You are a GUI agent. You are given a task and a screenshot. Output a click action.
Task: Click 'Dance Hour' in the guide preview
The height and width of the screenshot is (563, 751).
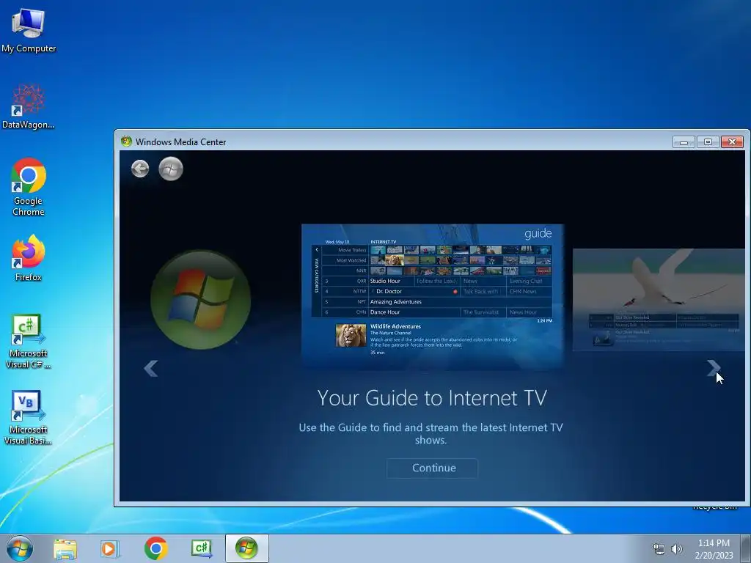[x=384, y=312]
